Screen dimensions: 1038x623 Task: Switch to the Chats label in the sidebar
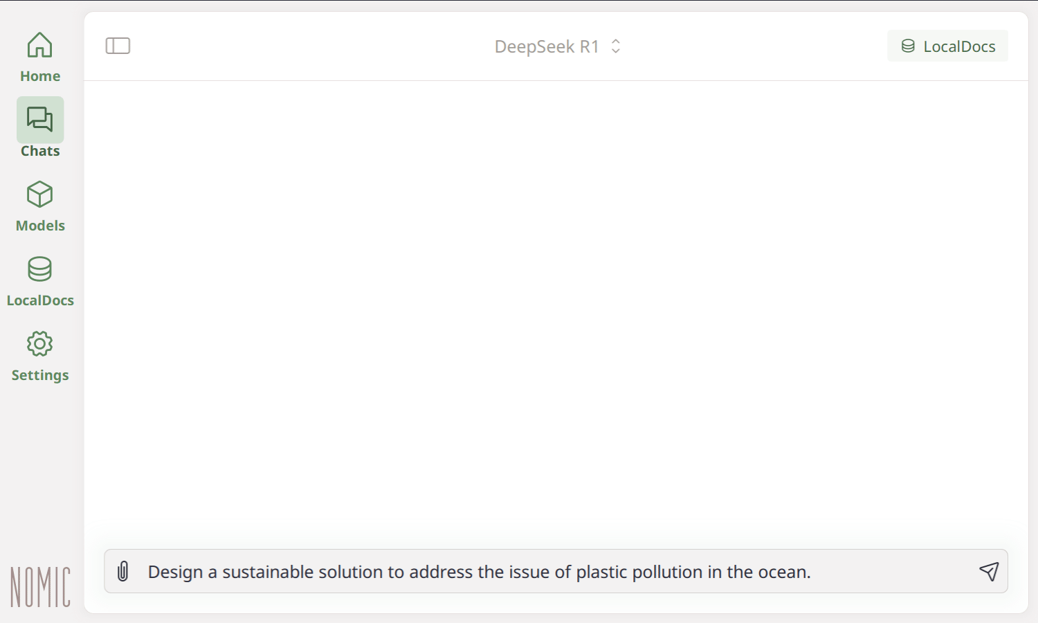[x=40, y=151]
